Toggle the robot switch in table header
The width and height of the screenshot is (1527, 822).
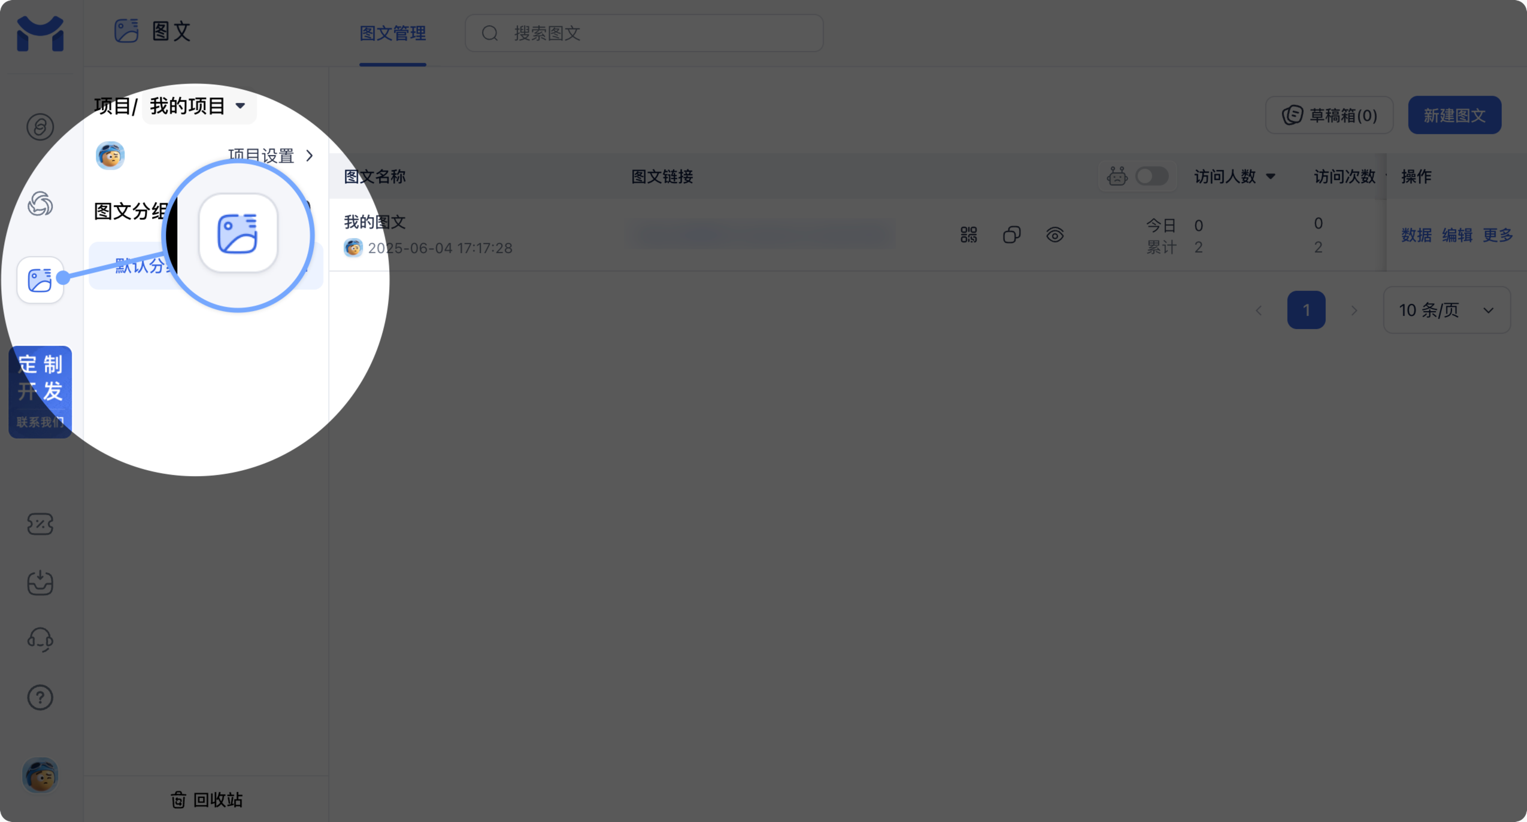click(x=1152, y=176)
